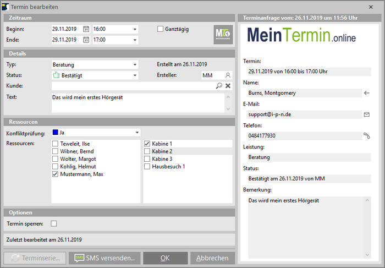Click into the Text notes field
Screen dimensions: 385x268
pyautogui.click(x=137, y=103)
